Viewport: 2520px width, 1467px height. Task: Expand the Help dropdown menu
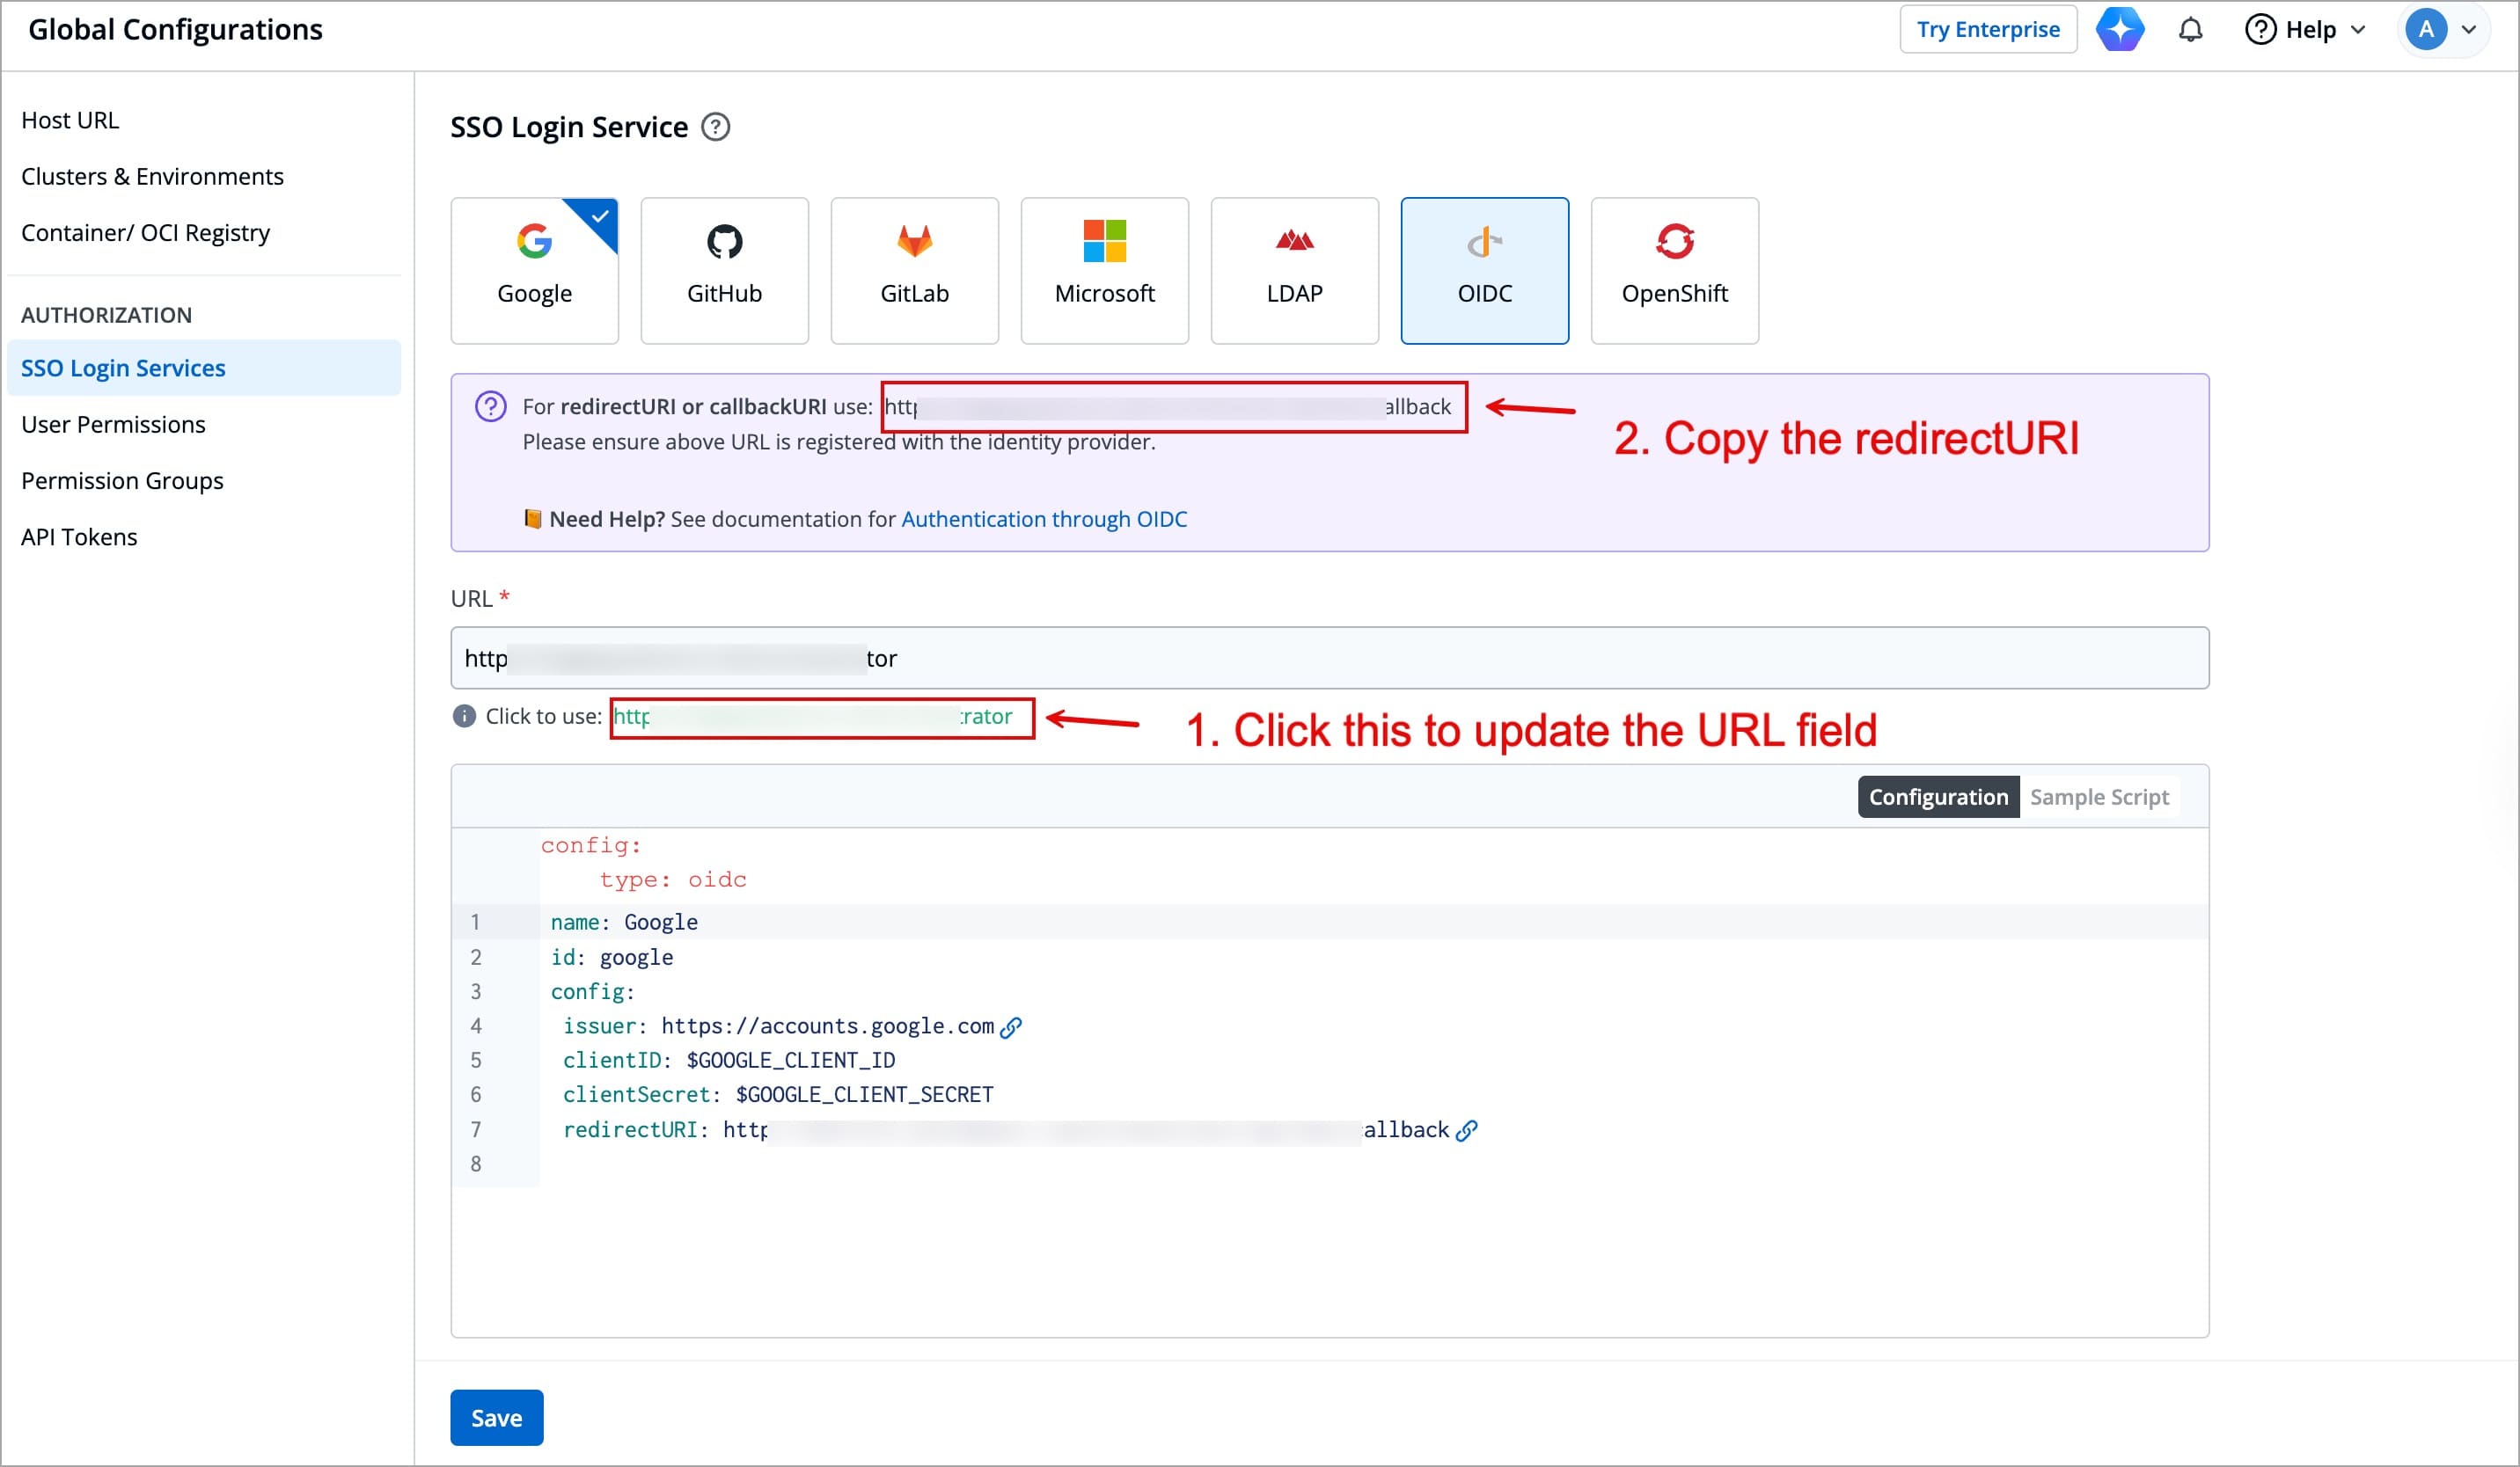[2306, 30]
